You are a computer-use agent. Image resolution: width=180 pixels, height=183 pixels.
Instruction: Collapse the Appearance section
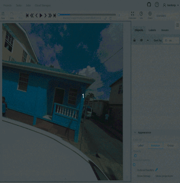pos(135,132)
